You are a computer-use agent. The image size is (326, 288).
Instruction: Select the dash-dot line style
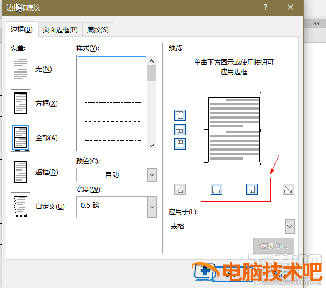click(x=113, y=140)
